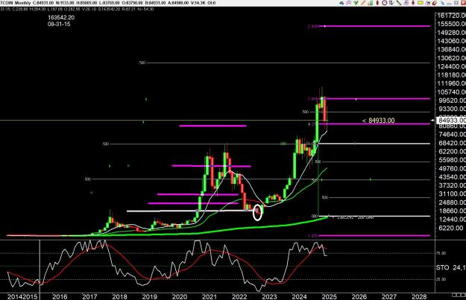The height and width of the screenshot is (300, 466).
Task: Click the 75.00 stochastic level label
Action: click(441, 253)
